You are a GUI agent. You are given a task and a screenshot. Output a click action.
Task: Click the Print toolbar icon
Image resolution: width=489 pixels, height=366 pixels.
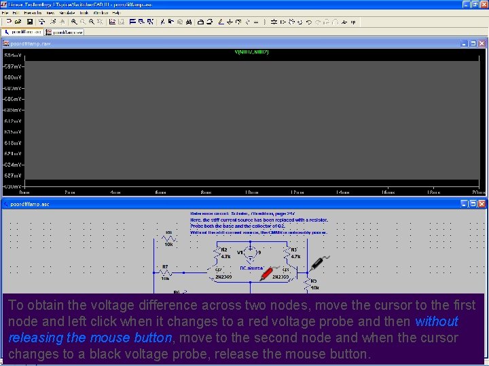[210, 22]
